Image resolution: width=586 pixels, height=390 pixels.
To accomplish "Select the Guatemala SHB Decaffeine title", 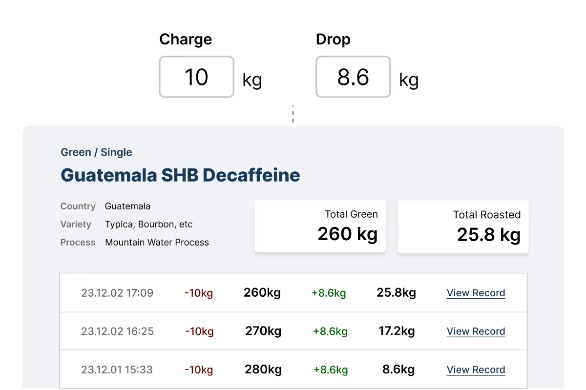I will pos(180,175).
